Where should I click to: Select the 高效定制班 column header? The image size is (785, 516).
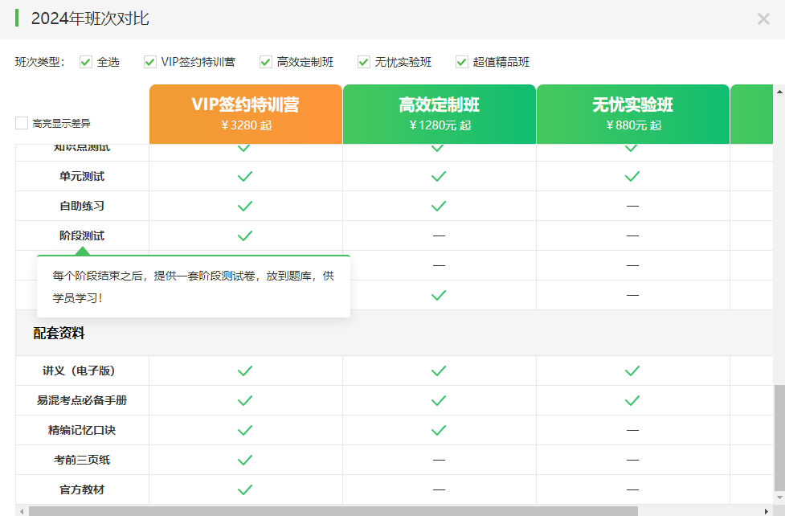click(x=439, y=114)
